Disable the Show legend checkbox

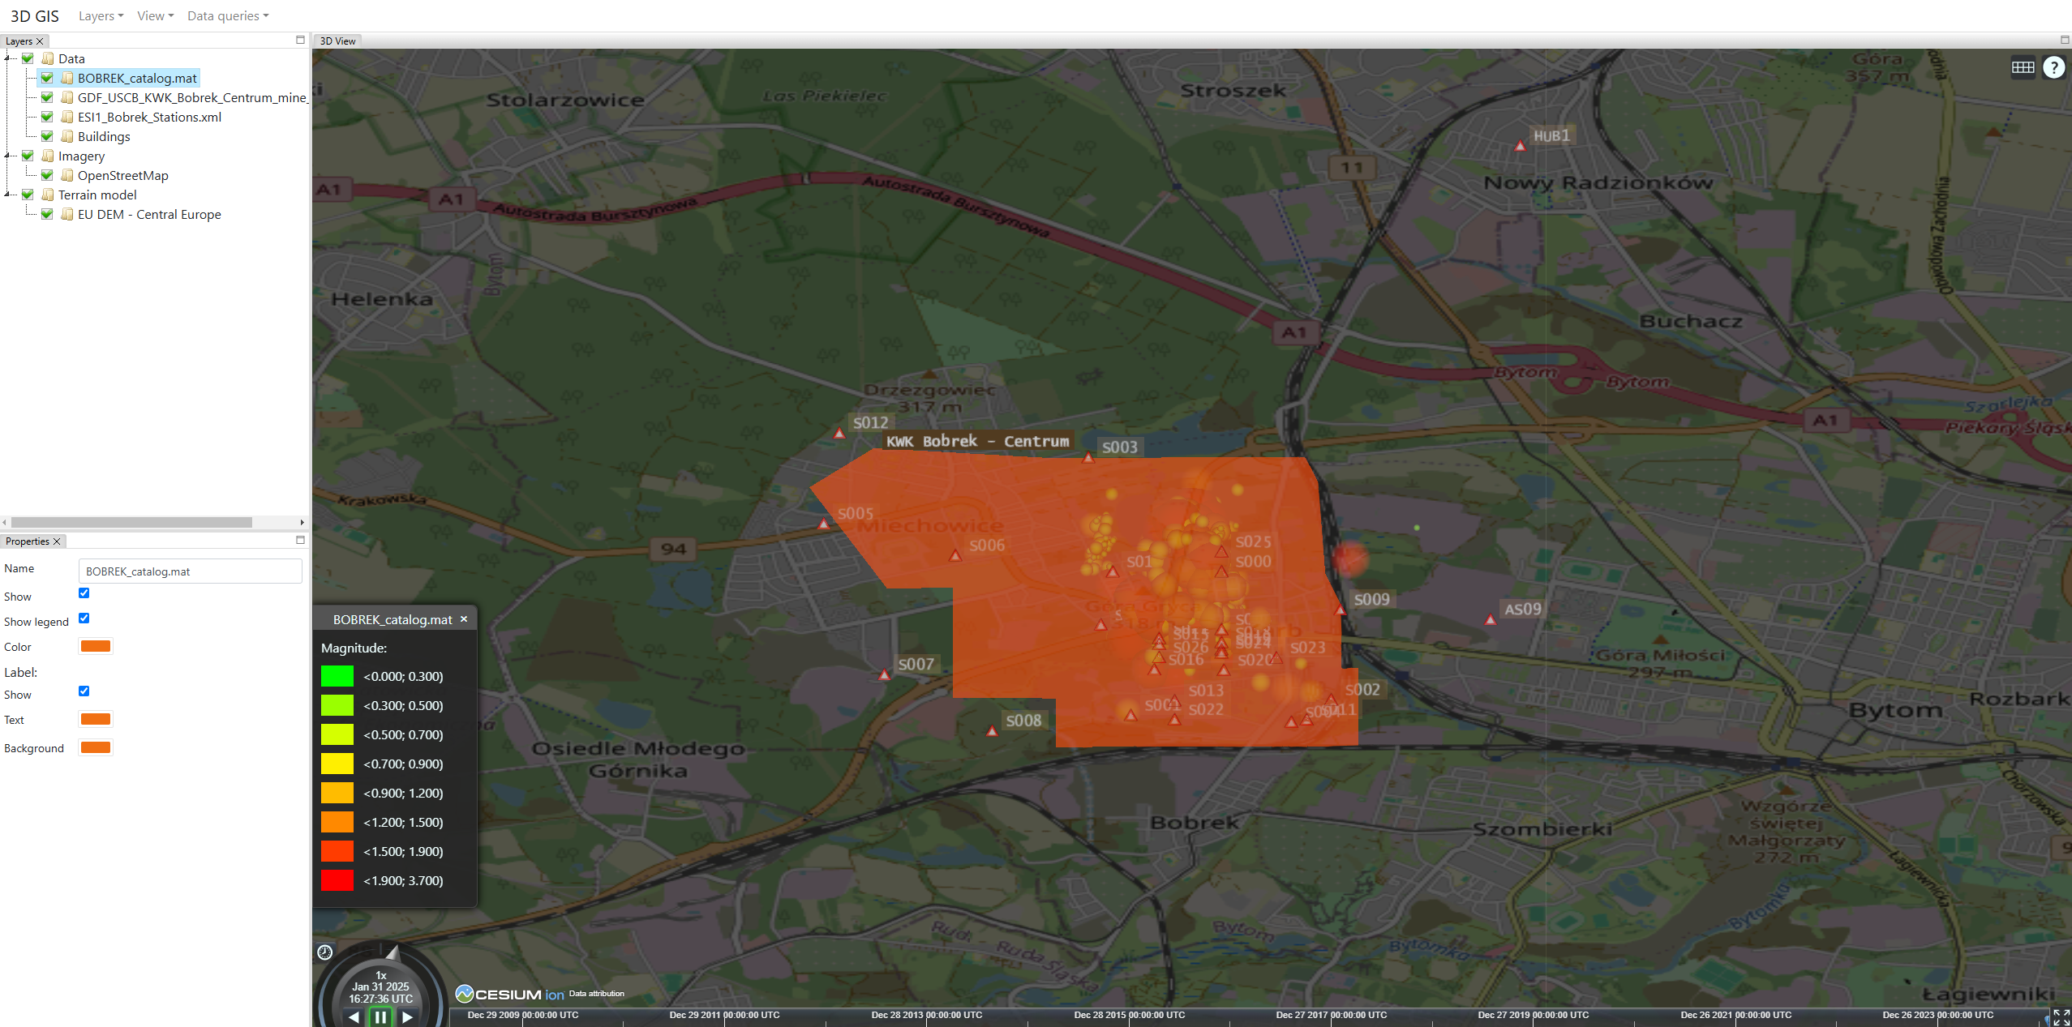(x=84, y=618)
